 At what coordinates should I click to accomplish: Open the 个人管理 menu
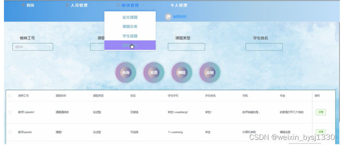pos(178,6)
